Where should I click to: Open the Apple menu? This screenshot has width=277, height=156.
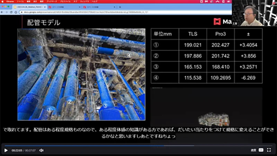point(2,1)
